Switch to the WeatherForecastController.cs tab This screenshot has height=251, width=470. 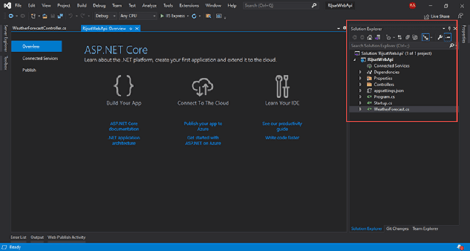39,28
